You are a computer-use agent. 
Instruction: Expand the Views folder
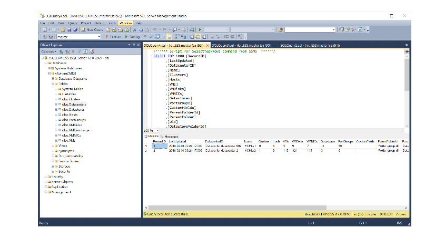[x=52, y=146]
